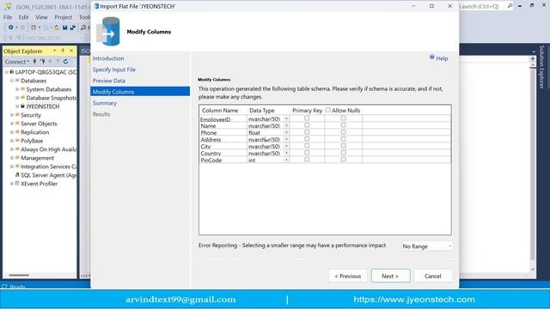550x309 pixels.
Task: Click the Next button
Action: pyautogui.click(x=390, y=276)
